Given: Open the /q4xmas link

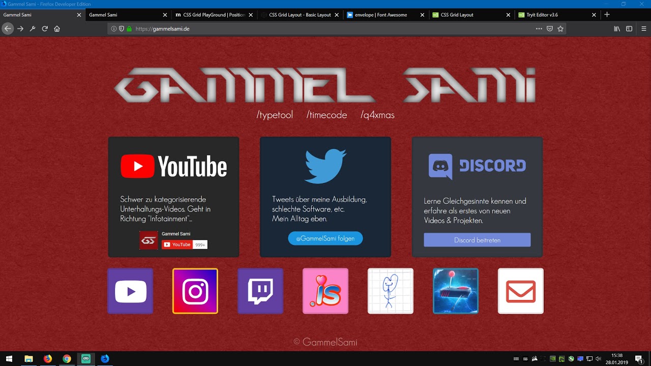Looking at the screenshot, I should 377,115.
